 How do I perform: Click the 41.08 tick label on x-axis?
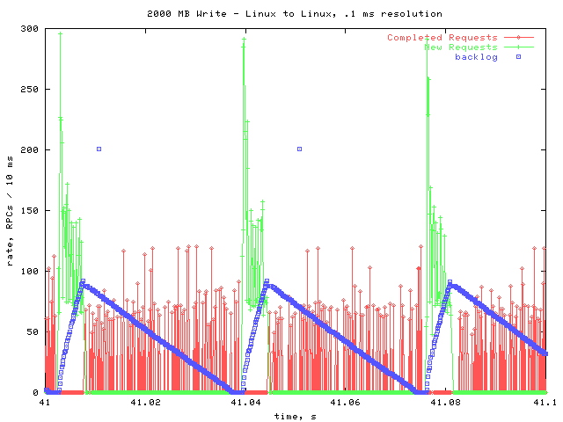click(446, 403)
